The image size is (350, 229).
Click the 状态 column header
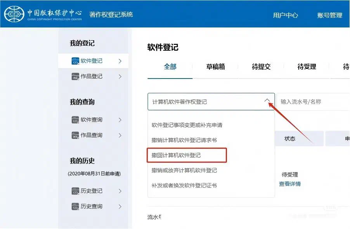coord(299,138)
